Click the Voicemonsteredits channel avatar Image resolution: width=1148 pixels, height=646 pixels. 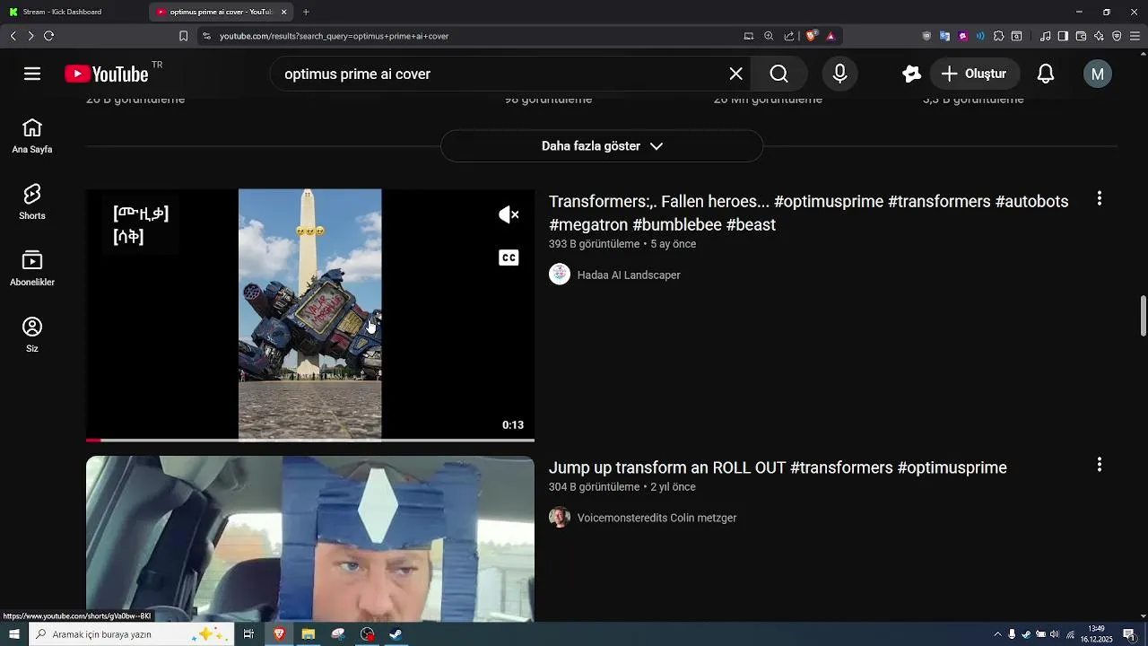560,518
